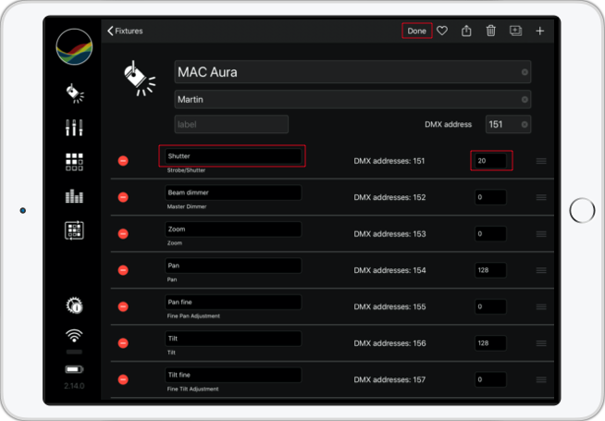Grab reorder handle of Beam dimmer row

pos(541,197)
